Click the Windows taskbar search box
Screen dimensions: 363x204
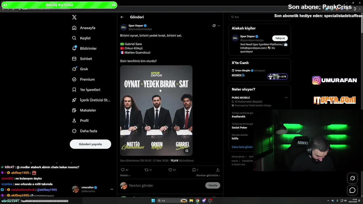(x=172, y=201)
